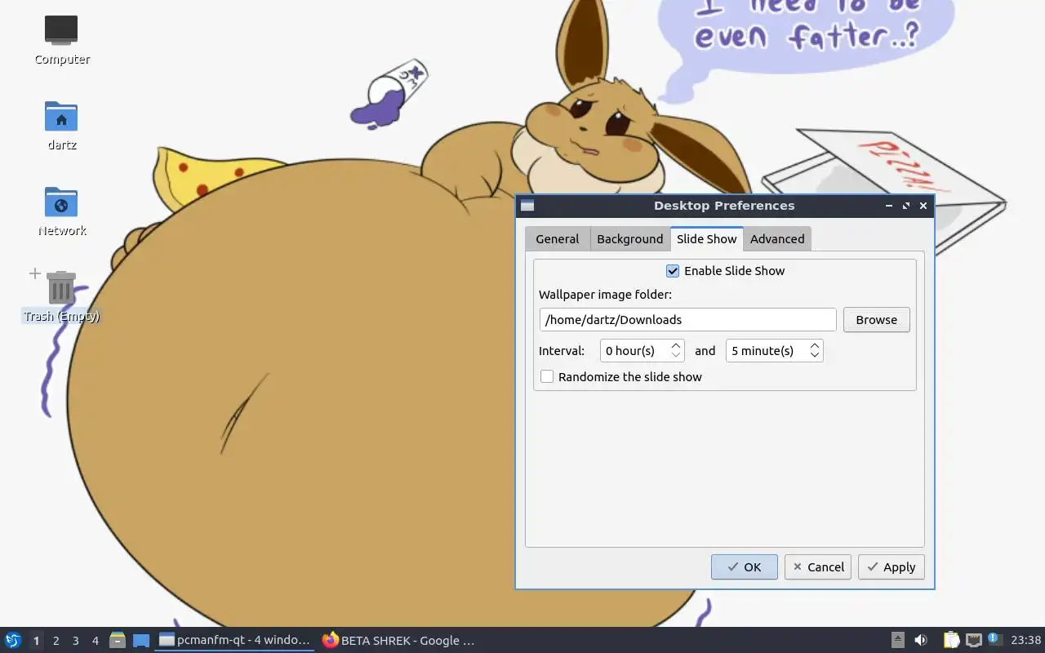The width and height of the screenshot is (1045, 653).
Task: Switch to BETA SHREK Firefox taskbar window
Action: (398, 640)
